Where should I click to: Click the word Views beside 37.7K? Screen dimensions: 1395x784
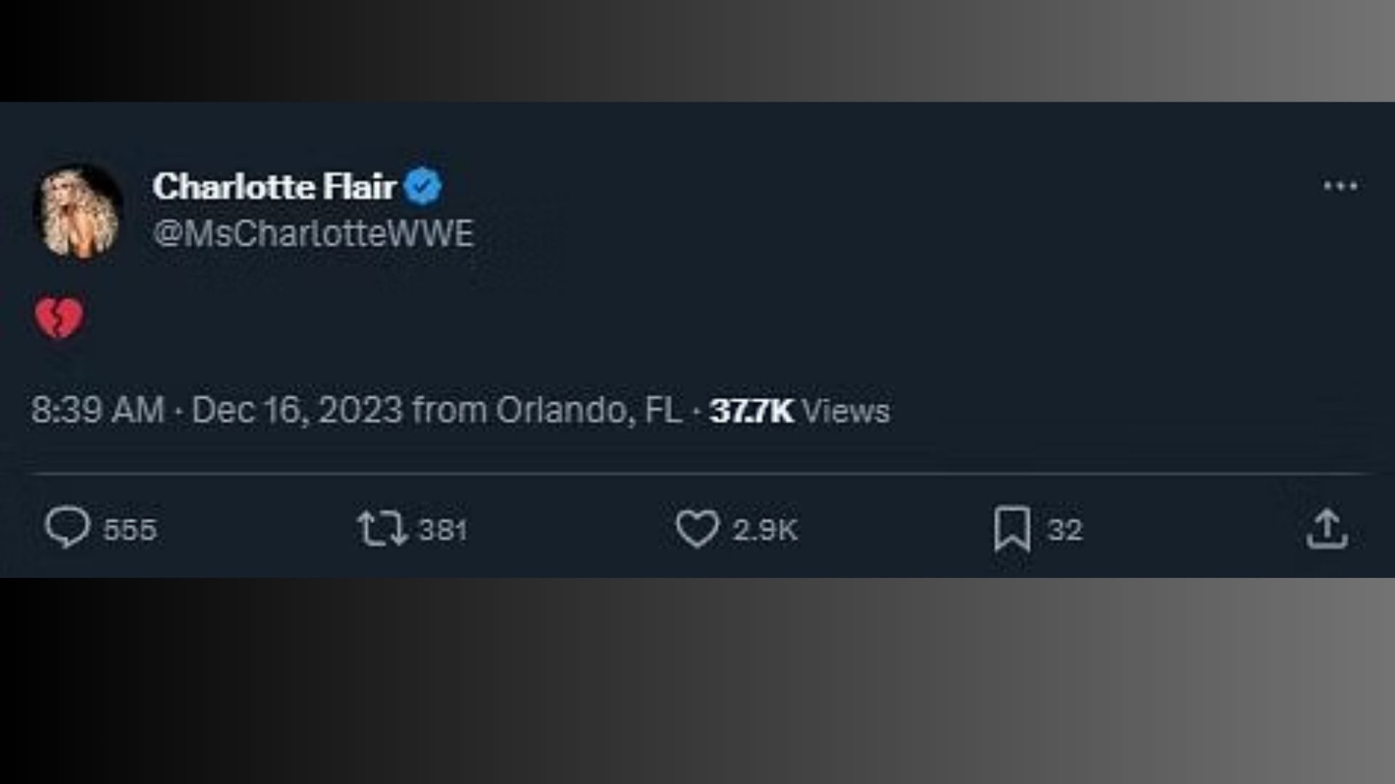(x=846, y=411)
